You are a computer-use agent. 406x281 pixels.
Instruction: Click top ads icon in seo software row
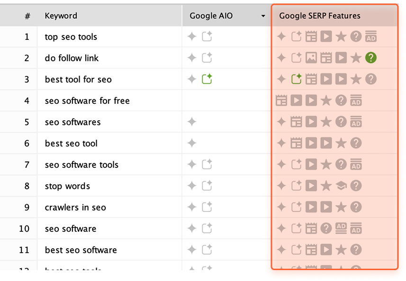341,228
